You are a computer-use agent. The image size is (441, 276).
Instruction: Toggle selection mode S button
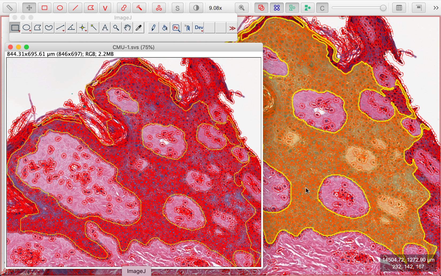click(177, 8)
